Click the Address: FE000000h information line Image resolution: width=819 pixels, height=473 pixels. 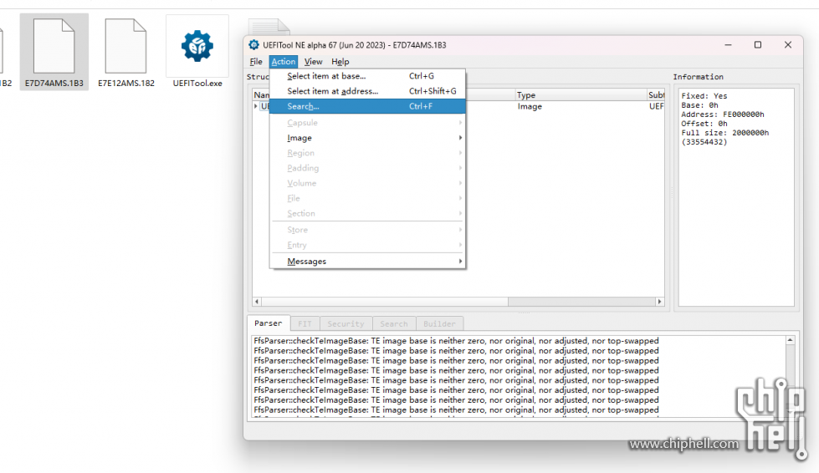point(722,114)
